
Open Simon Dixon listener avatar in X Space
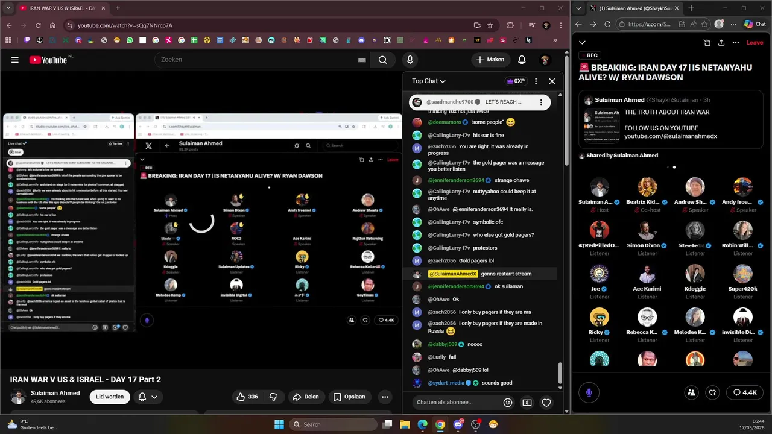[x=647, y=230]
